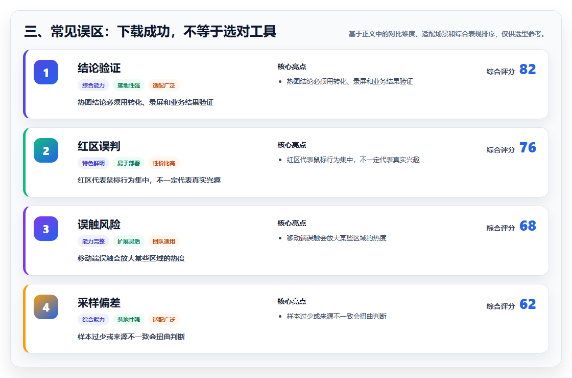Click 核心亮点 heading in 误触风险 card
The height and width of the screenshot is (378, 572).
click(292, 223)
